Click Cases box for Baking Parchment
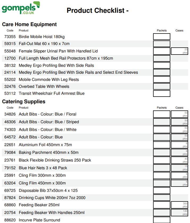Image resolution: width=190 pixels, height=223 pixels. coord(179,152)
